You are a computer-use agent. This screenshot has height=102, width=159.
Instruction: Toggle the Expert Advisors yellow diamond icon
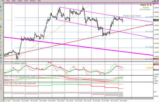[1, 30]
